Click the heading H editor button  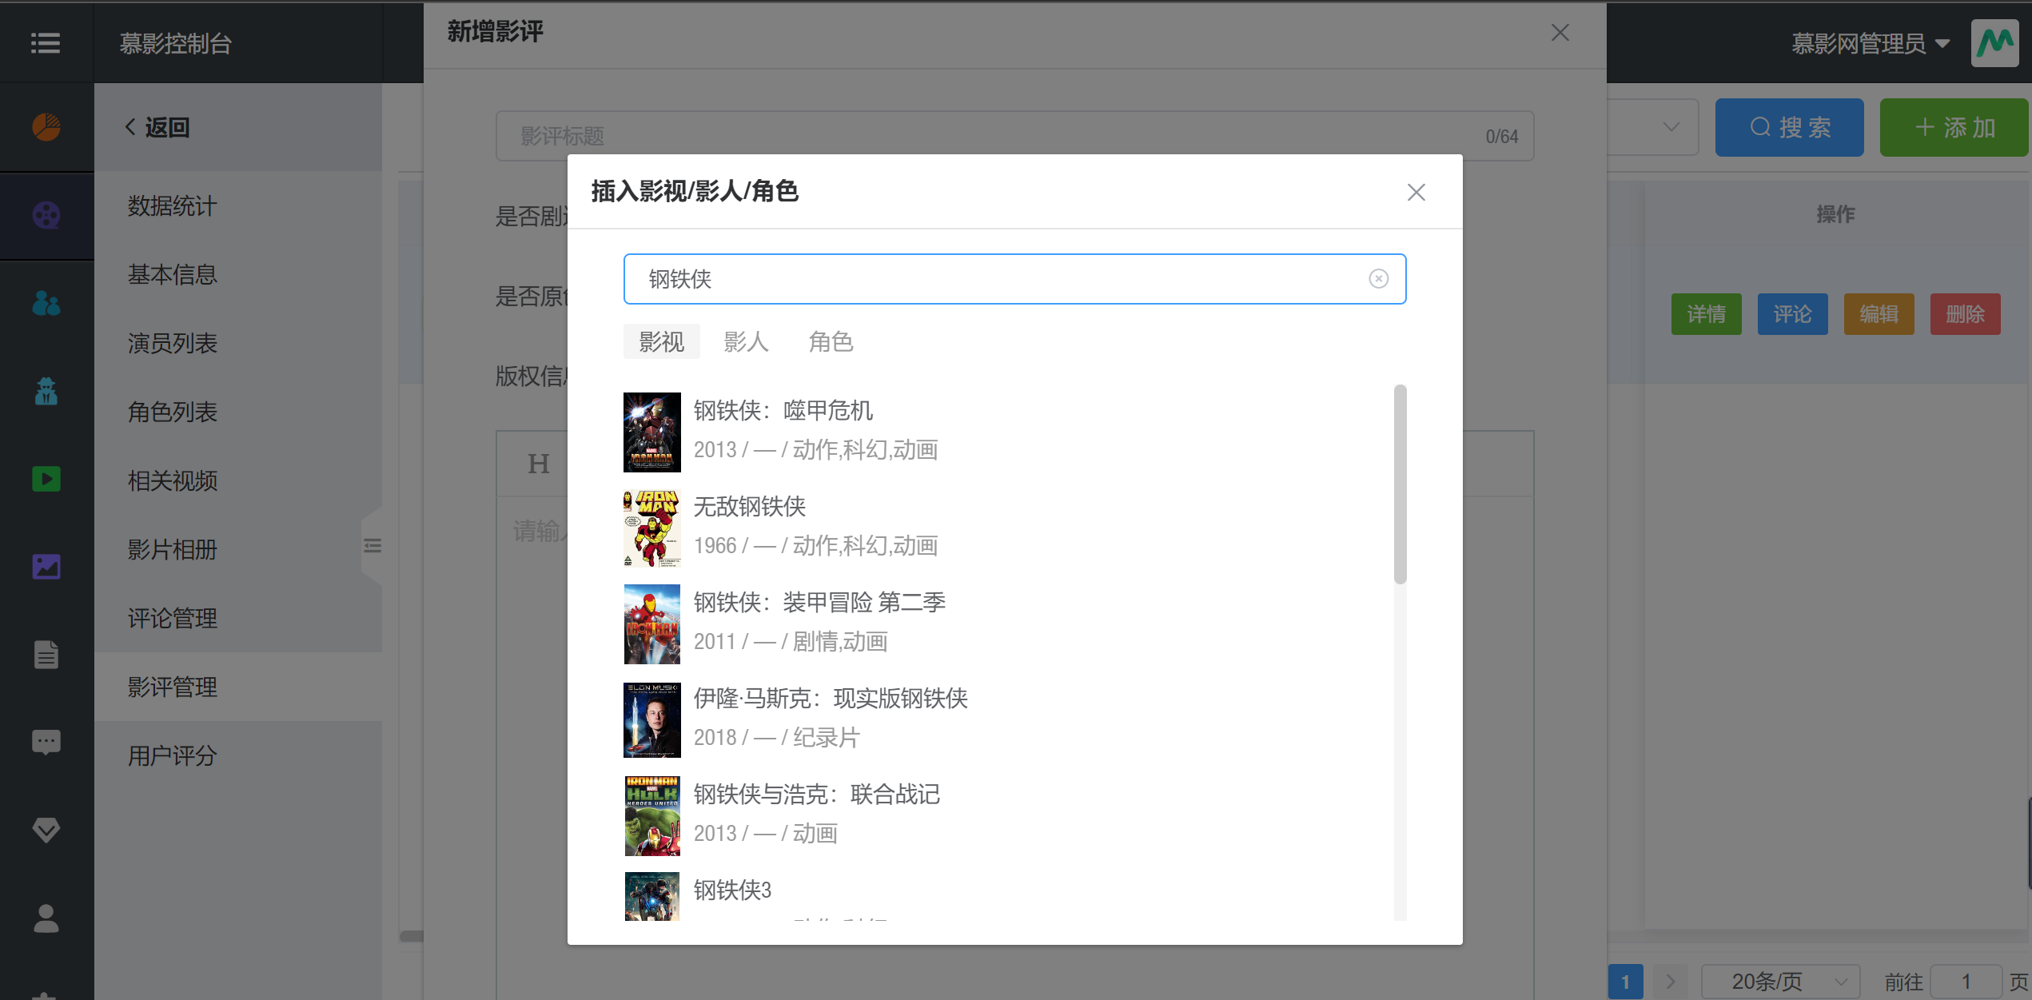(x=538, y=464)
